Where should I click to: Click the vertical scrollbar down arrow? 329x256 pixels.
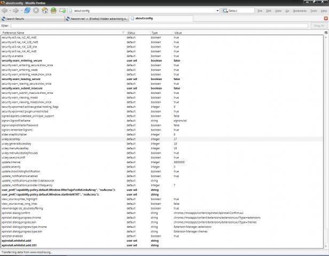pyautogui.click(x=326, y=246)
